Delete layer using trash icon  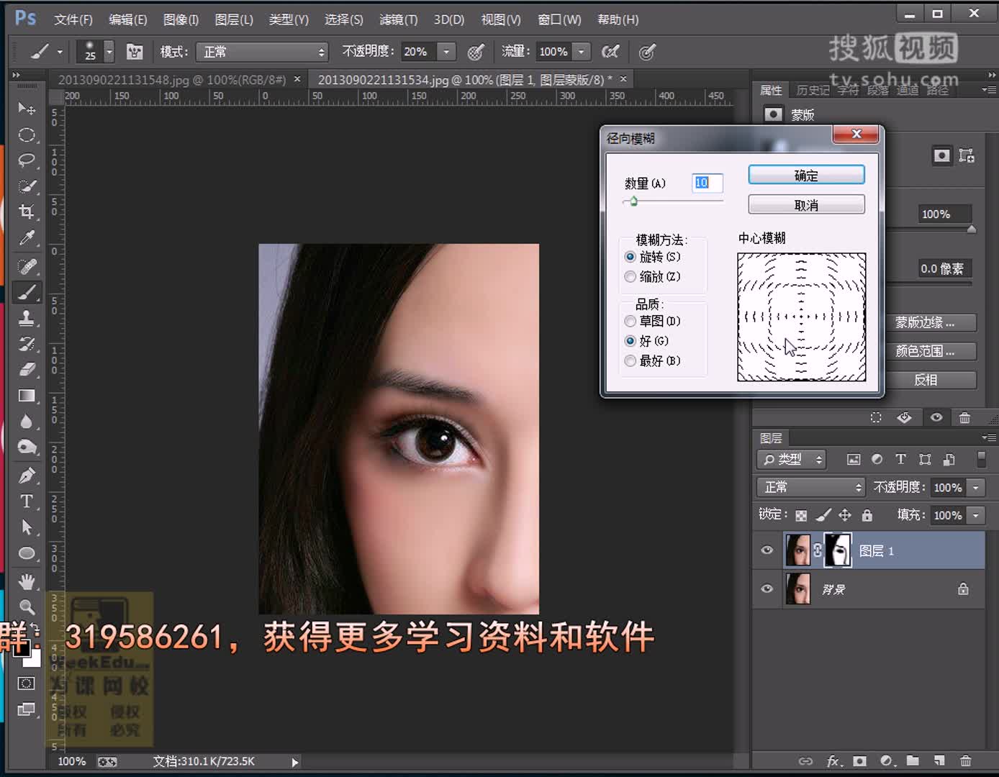[966, 760]
